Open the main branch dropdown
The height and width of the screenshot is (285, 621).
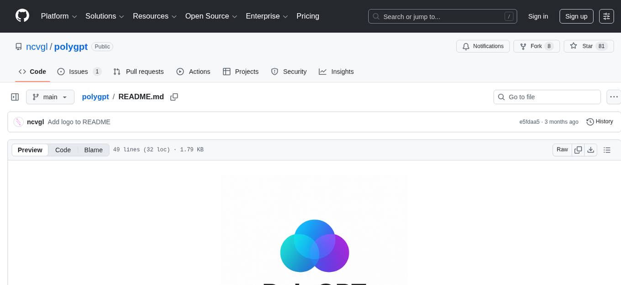point(50,97)
